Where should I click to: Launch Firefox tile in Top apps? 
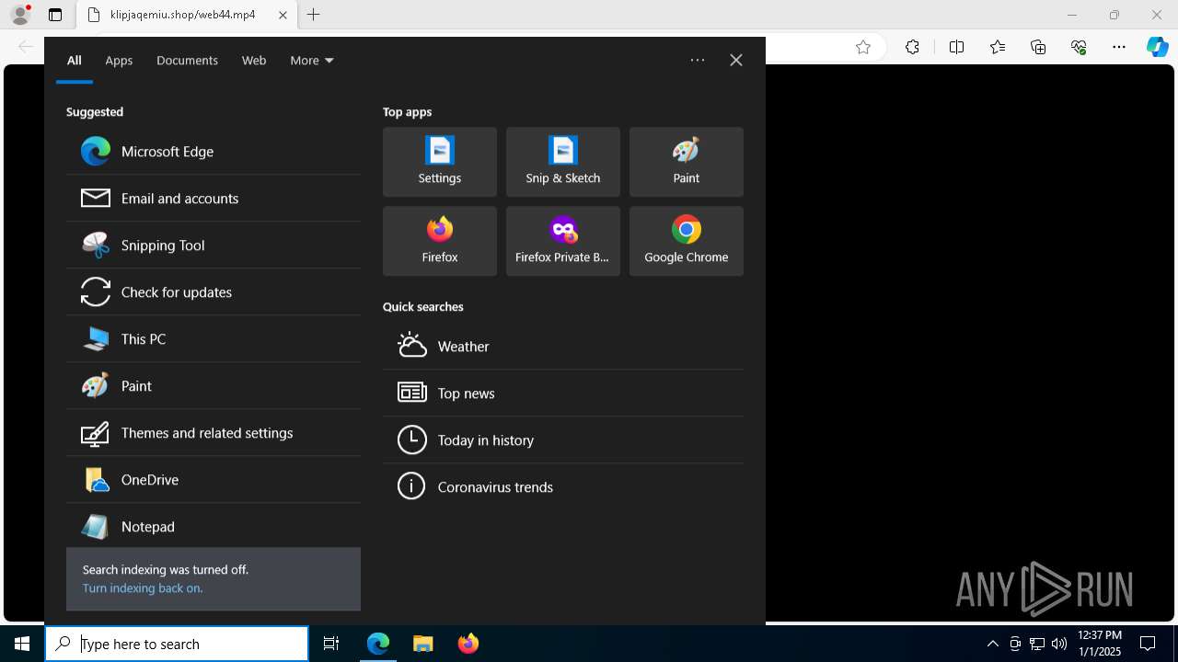tap(440, 241)
